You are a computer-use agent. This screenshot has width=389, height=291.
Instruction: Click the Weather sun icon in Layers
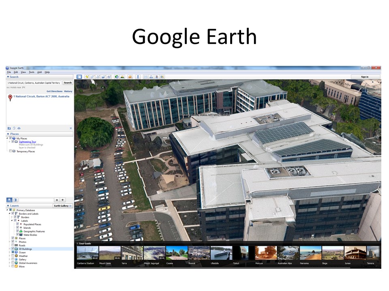click(x=16, y=256)
